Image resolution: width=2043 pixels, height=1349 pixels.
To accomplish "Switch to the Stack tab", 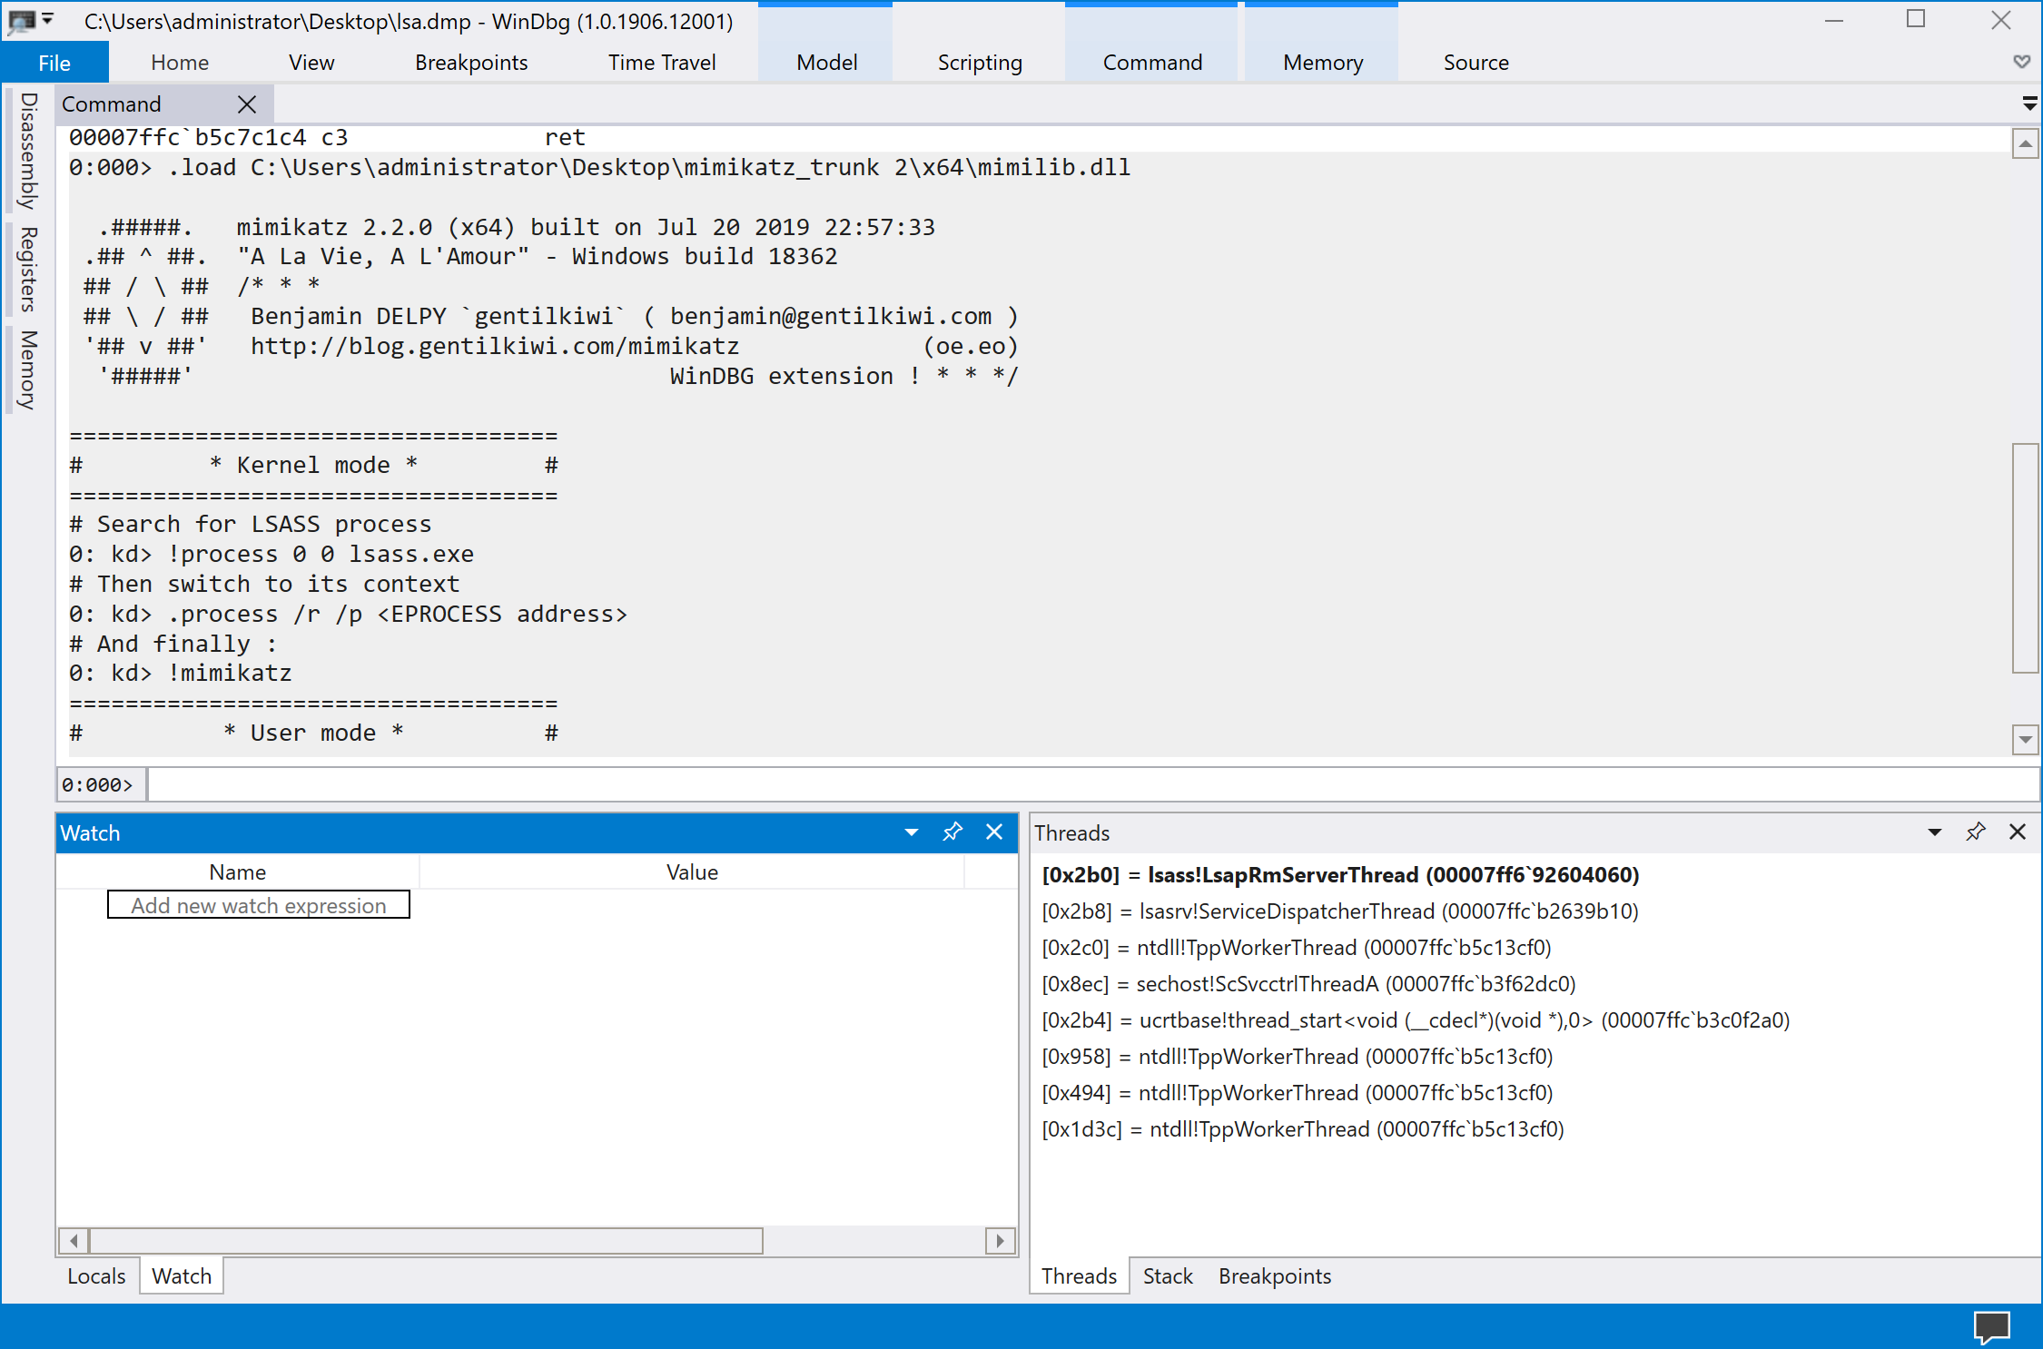I will 1167,1275.
